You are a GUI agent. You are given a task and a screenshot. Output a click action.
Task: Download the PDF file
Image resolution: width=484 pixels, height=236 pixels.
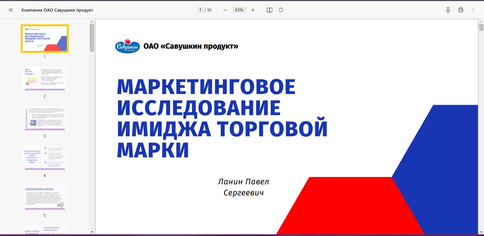[x=448, y=10]
